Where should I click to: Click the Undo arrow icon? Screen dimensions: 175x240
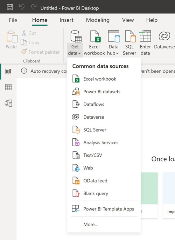tap(22, 7)
